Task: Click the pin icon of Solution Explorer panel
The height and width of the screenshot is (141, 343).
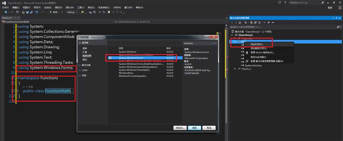Action: pyautogui.click(x=336, y=18)
